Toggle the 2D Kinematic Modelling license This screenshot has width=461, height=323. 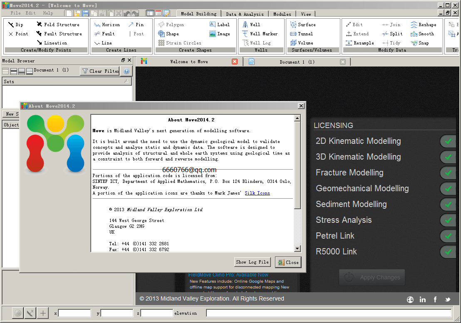point(448,141)
